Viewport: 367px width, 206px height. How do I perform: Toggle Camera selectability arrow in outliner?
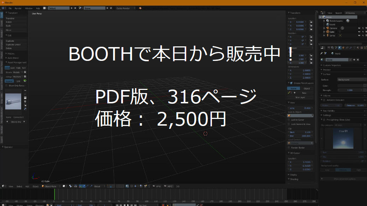(363, 28)
